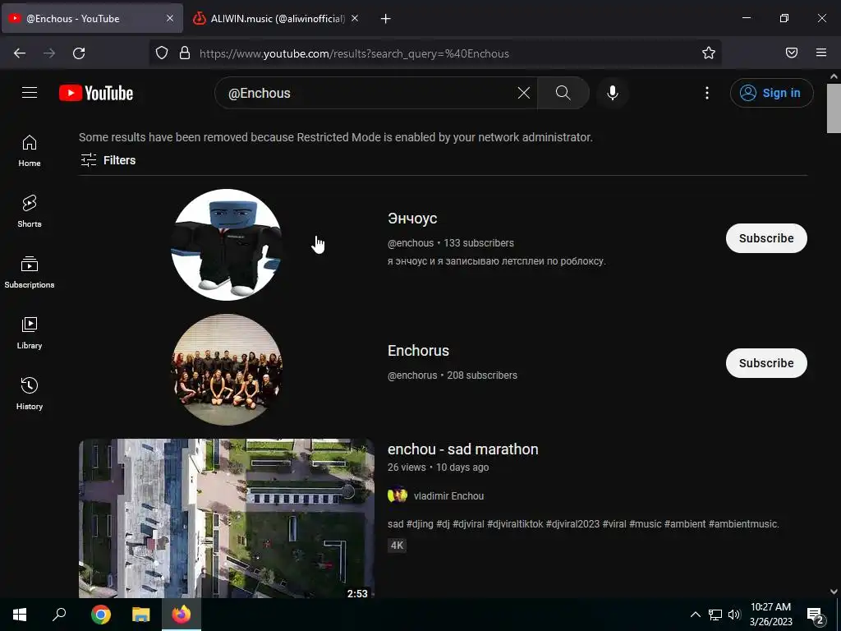Open the Enchorus channel title
The width and height of the screenshot is (841, 631).
click(x=418, y=350)
